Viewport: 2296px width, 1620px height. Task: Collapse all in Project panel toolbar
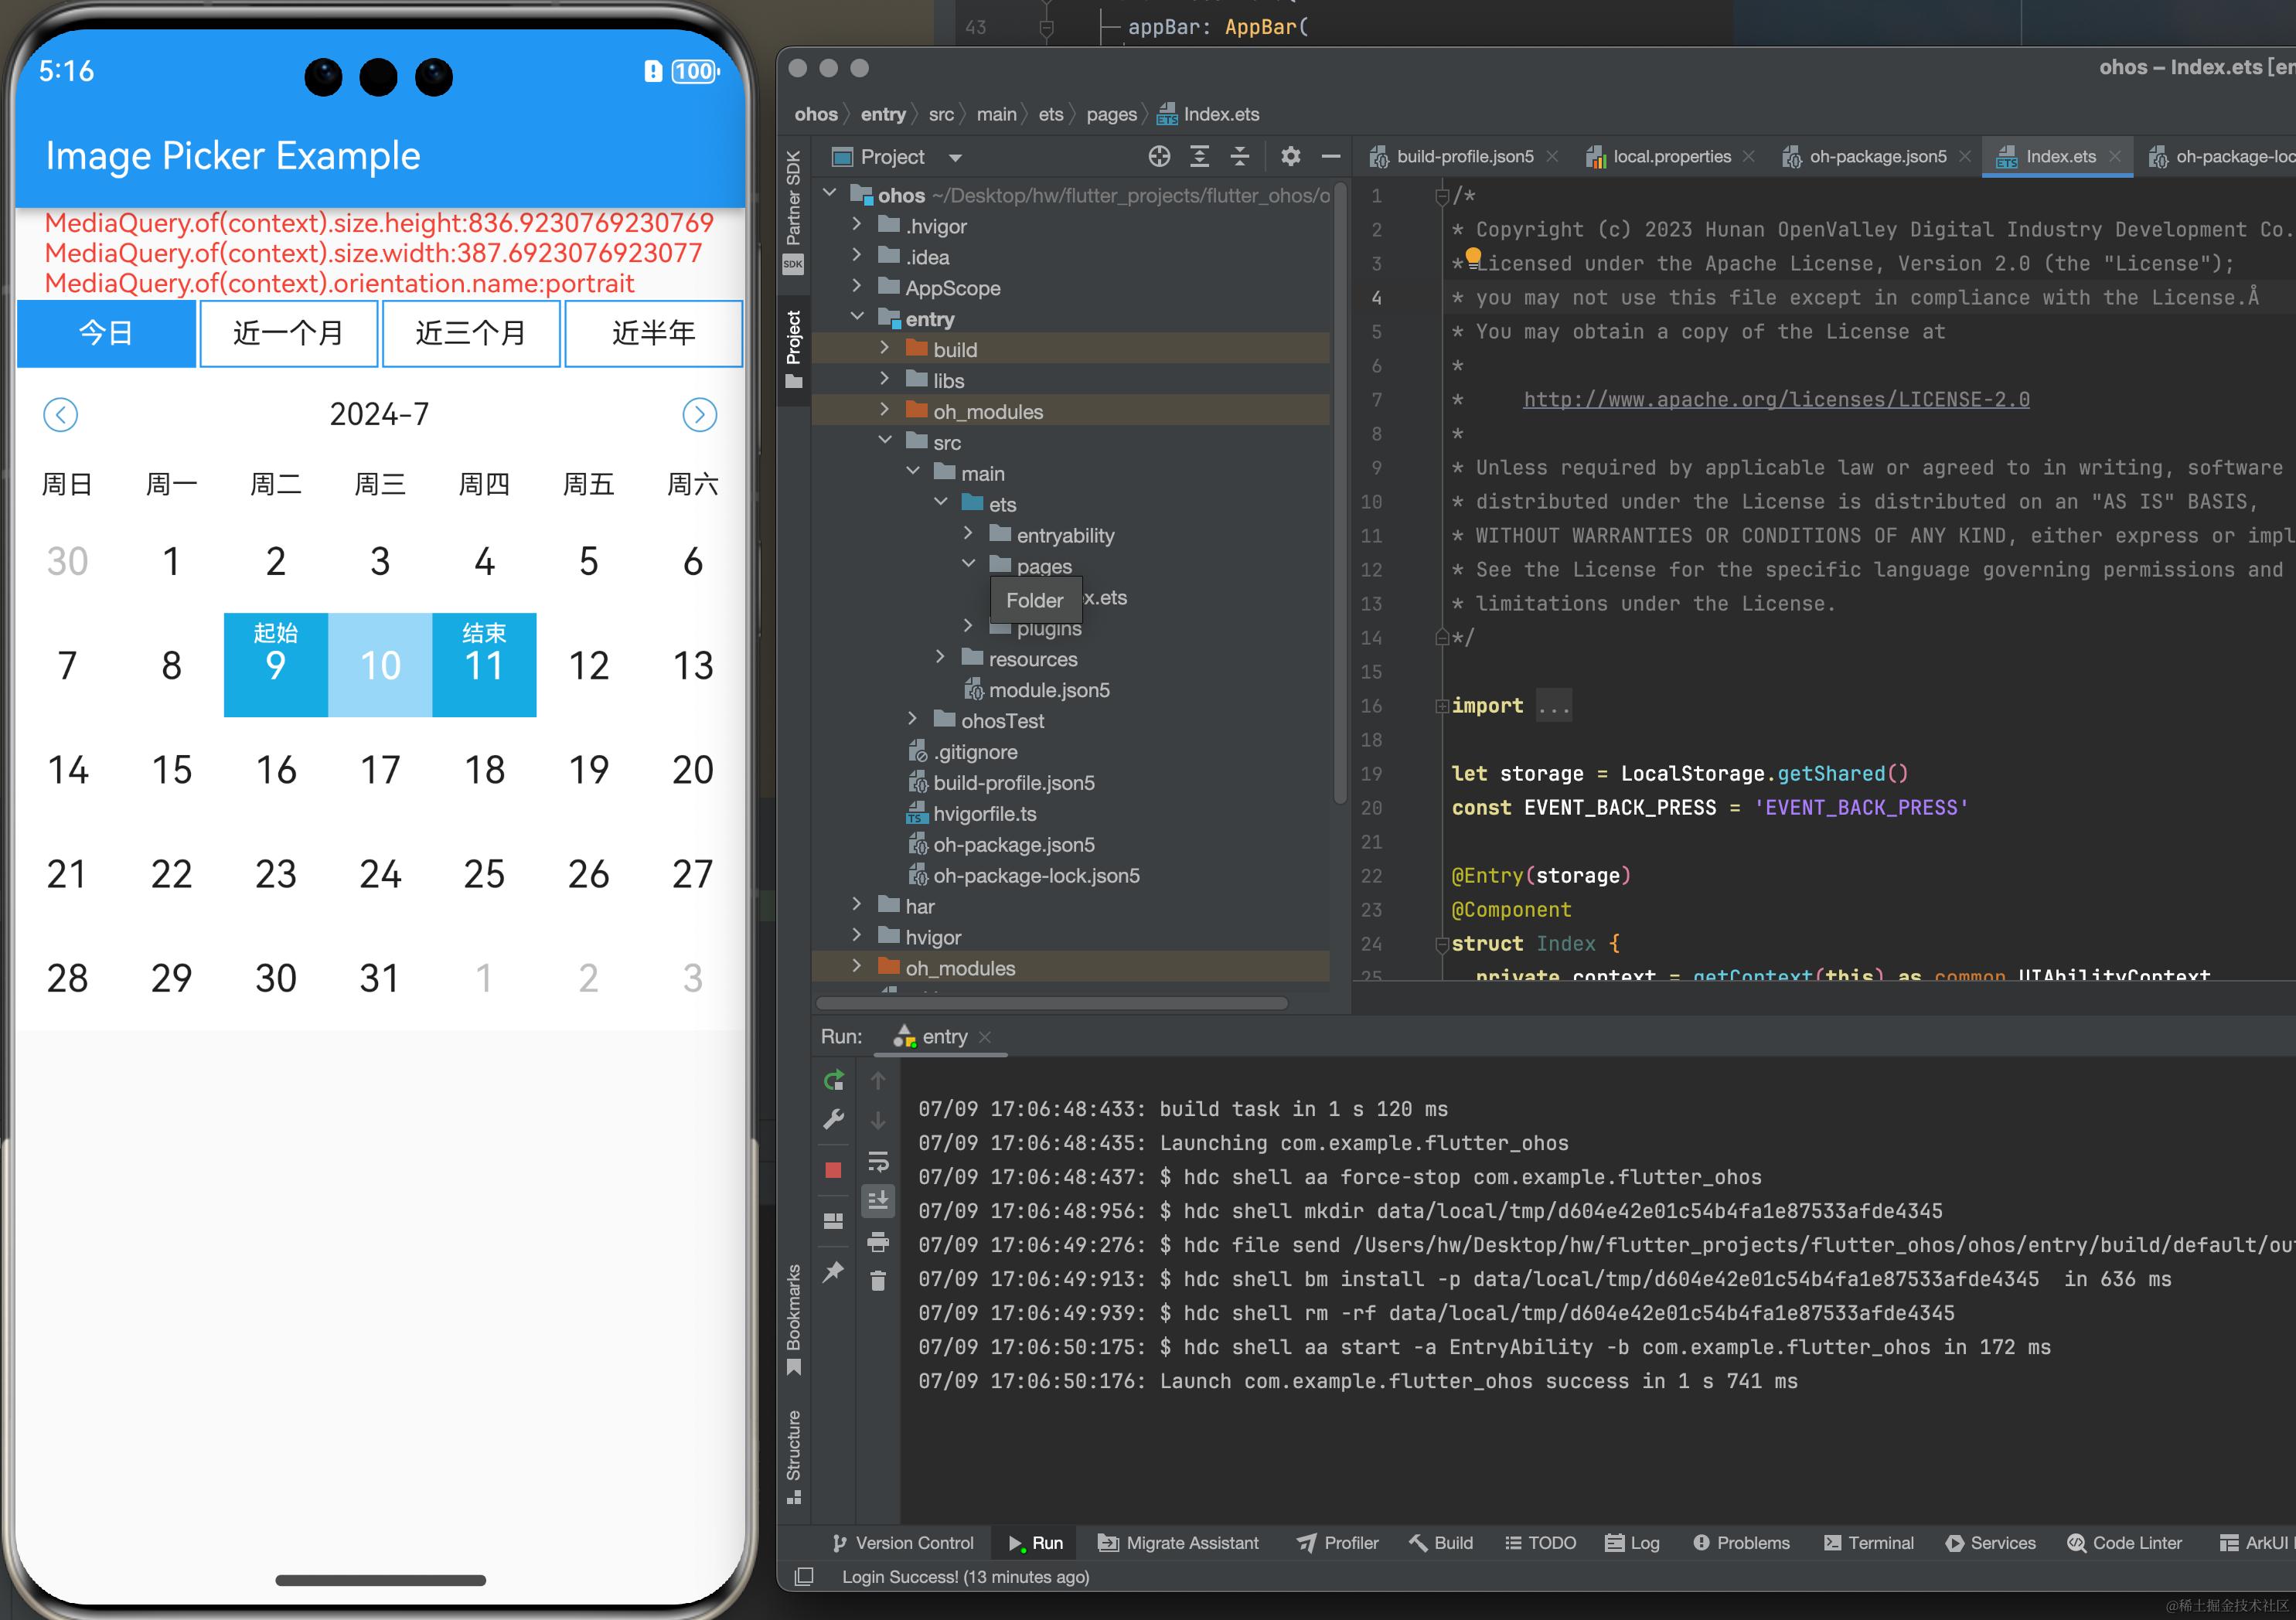click(x=1240, y=156)
